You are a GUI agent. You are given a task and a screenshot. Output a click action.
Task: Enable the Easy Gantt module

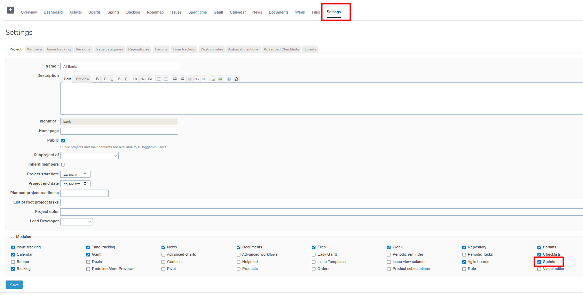coord(314,255)
